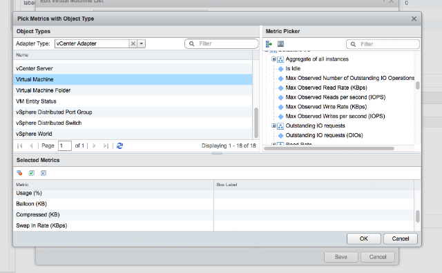442x273 pixels.
Task: Click the panel splitter collapse handle
Action: [217, 153]
